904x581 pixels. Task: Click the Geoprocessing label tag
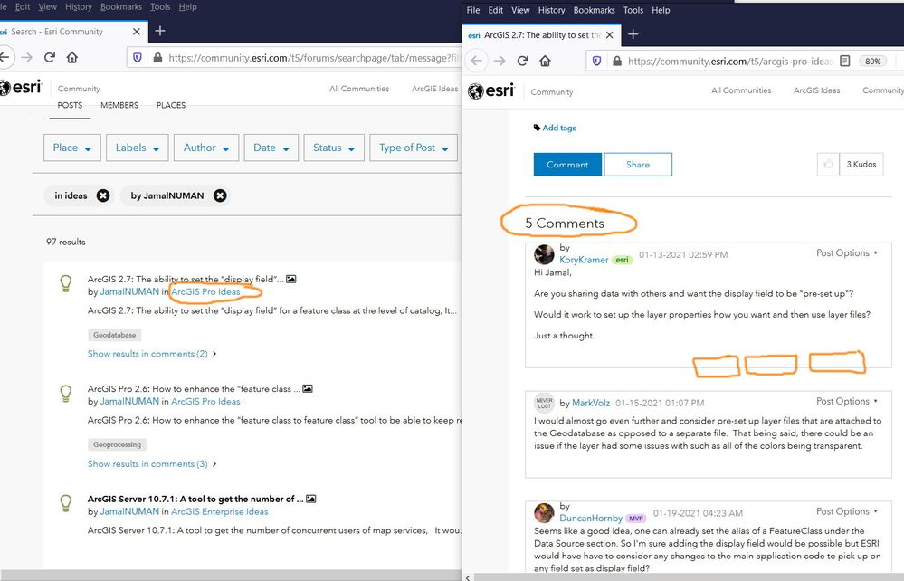point(117,444)
